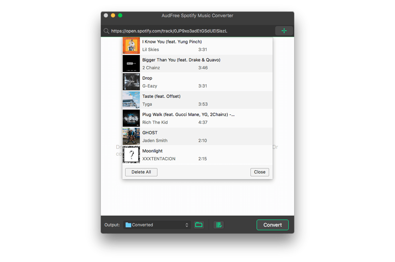
Task: Click the GHOST album artwork
Action: tap(131, 136)
